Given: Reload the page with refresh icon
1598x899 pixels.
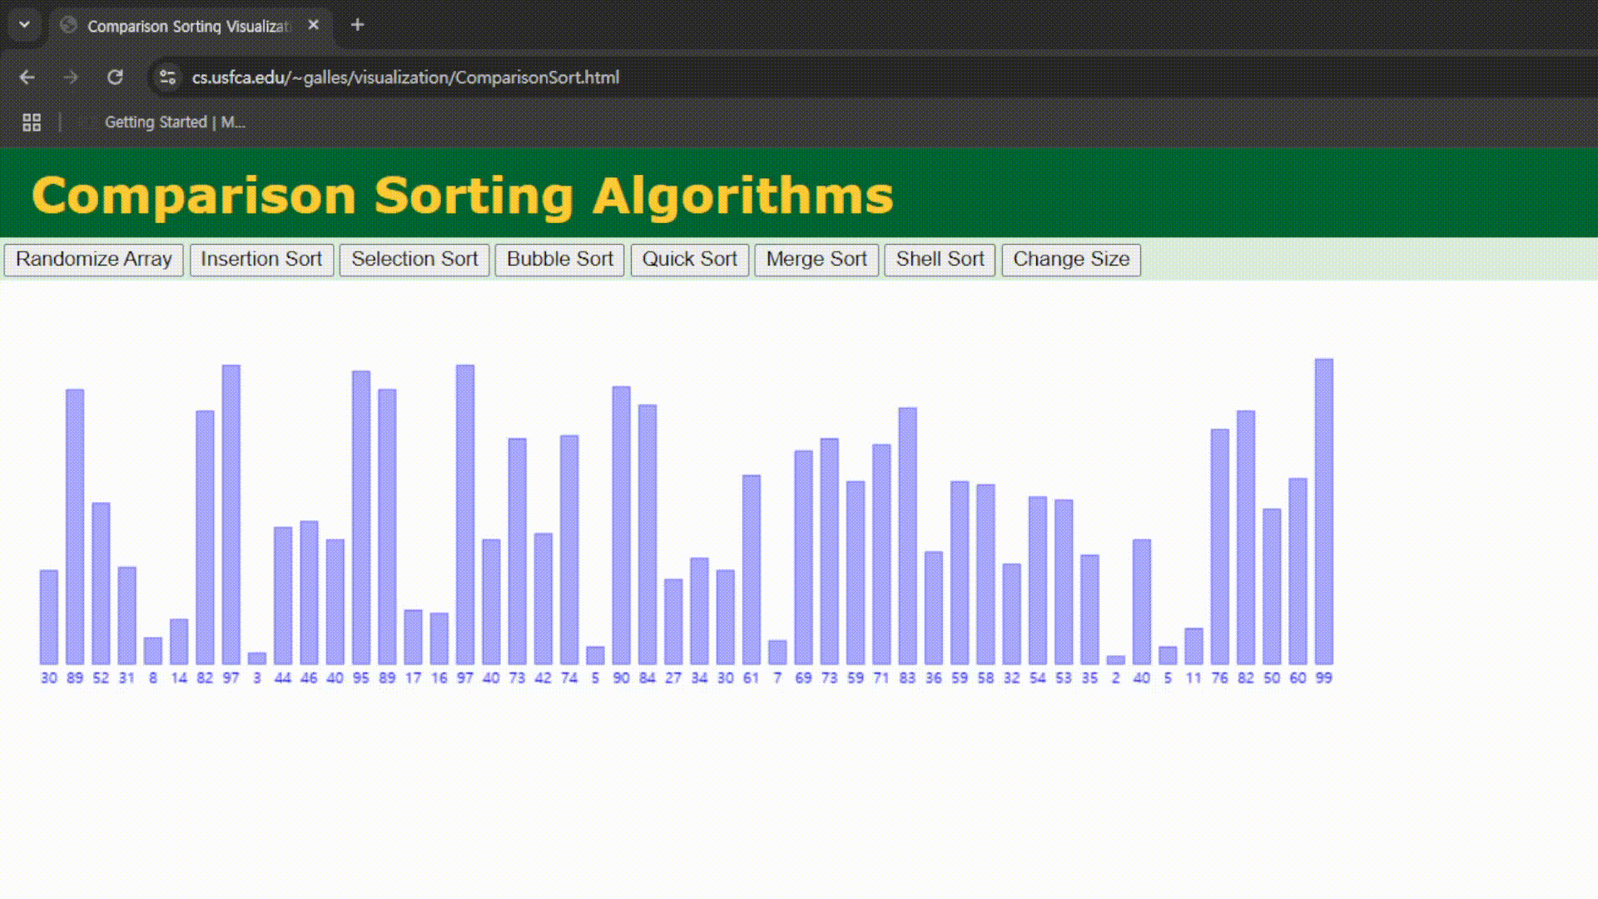Looking at the screenshot, I should click(115, 77).
